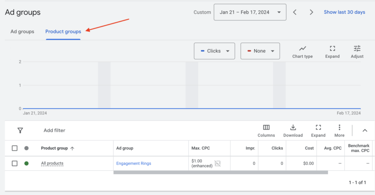Click the crossed-out icon next to $1.00 enhanced
Viewport: 375px width, 195px height.
[218, 163]
